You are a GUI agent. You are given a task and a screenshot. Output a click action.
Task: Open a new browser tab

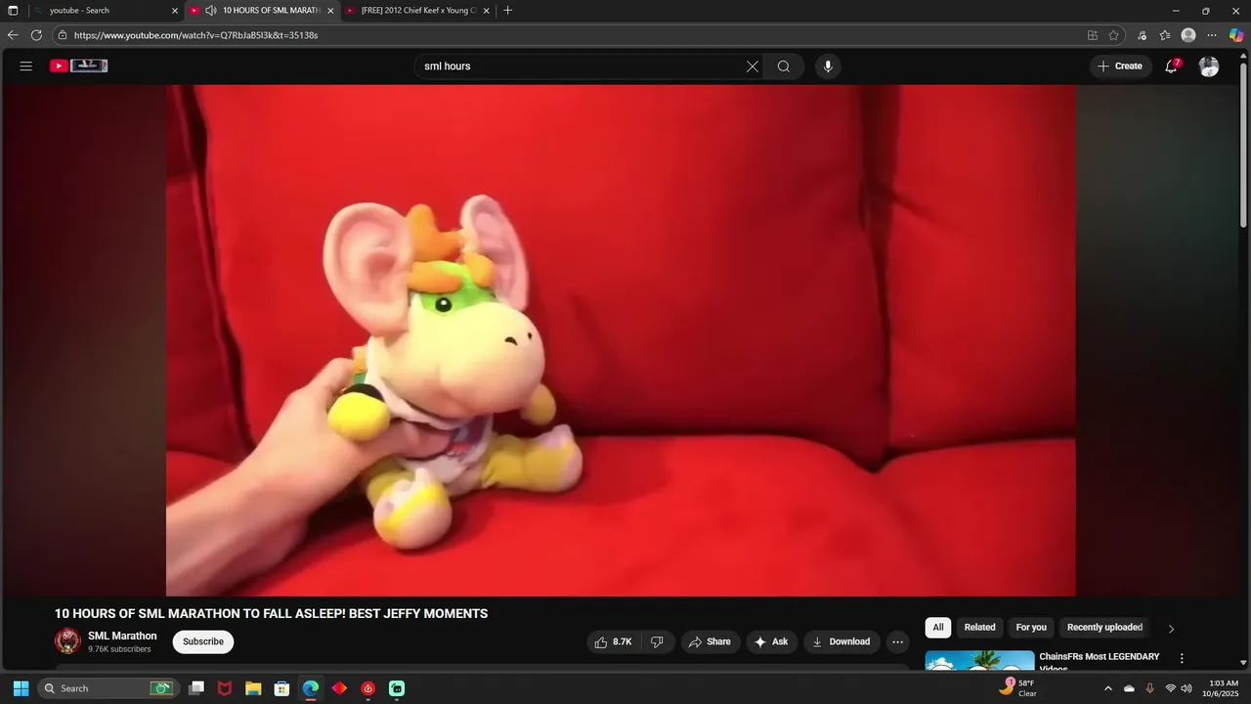[507, 11]
